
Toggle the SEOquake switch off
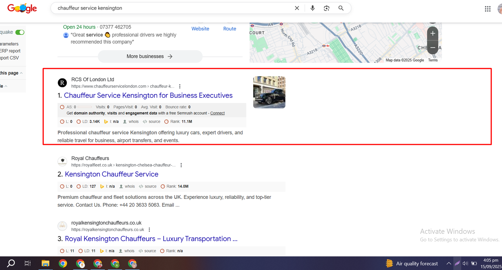[x=20, y=32]
